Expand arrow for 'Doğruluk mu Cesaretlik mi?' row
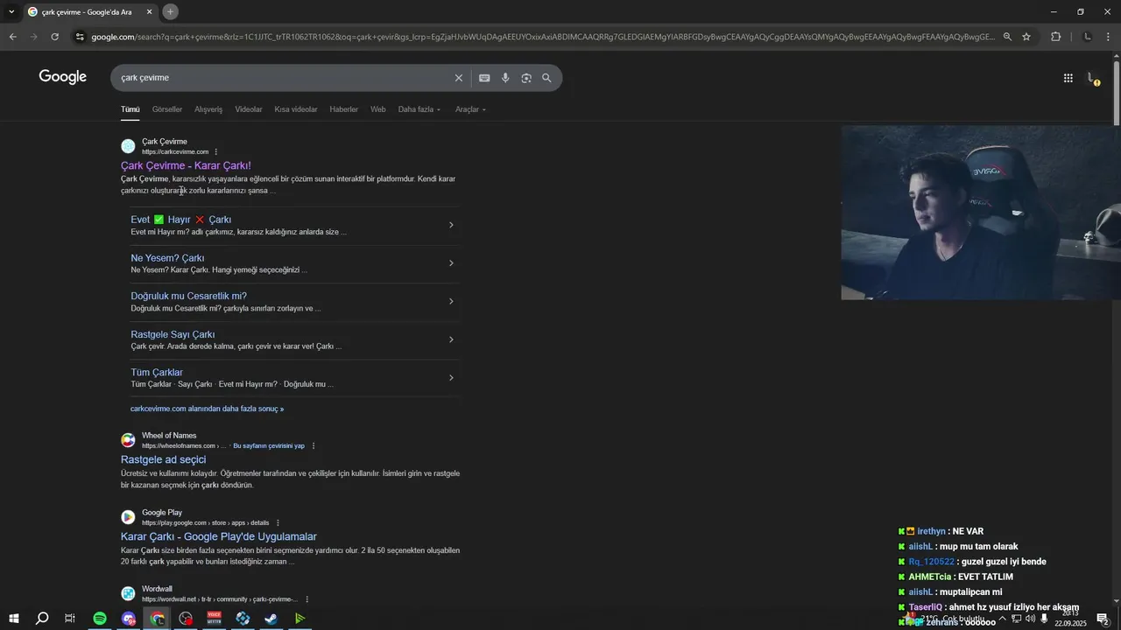1121x630 pixels. tap(451, 301)
